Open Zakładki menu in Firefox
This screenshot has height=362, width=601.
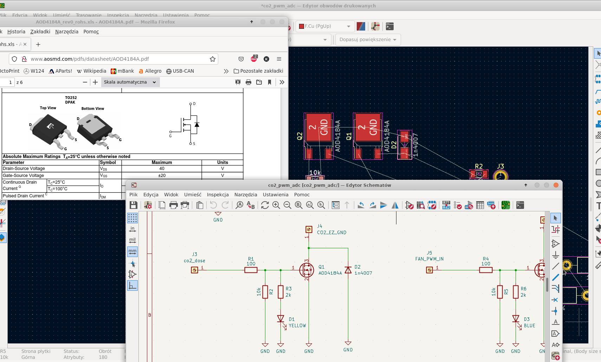tap(40, 32)
